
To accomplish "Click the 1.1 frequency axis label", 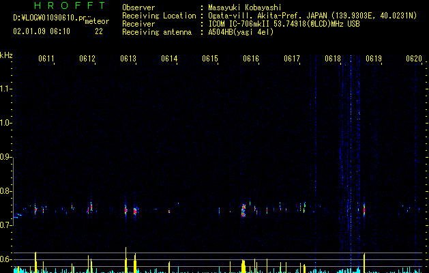I will pyautogui.click(x=5, y=89).
